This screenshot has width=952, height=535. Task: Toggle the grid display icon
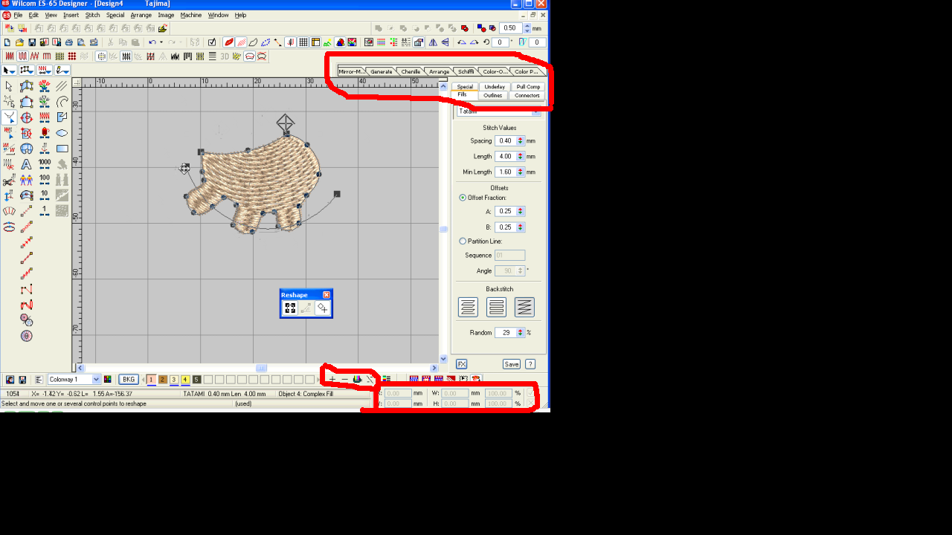tap(303, 42)
